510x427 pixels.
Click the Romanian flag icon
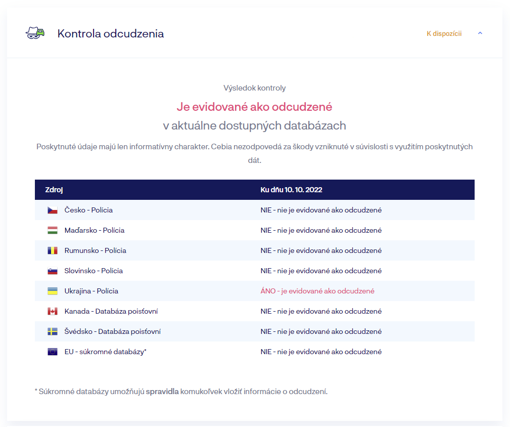[x=53, y=250]
